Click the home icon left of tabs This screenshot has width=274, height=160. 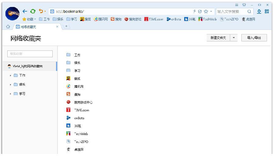[x=8, y=27]
